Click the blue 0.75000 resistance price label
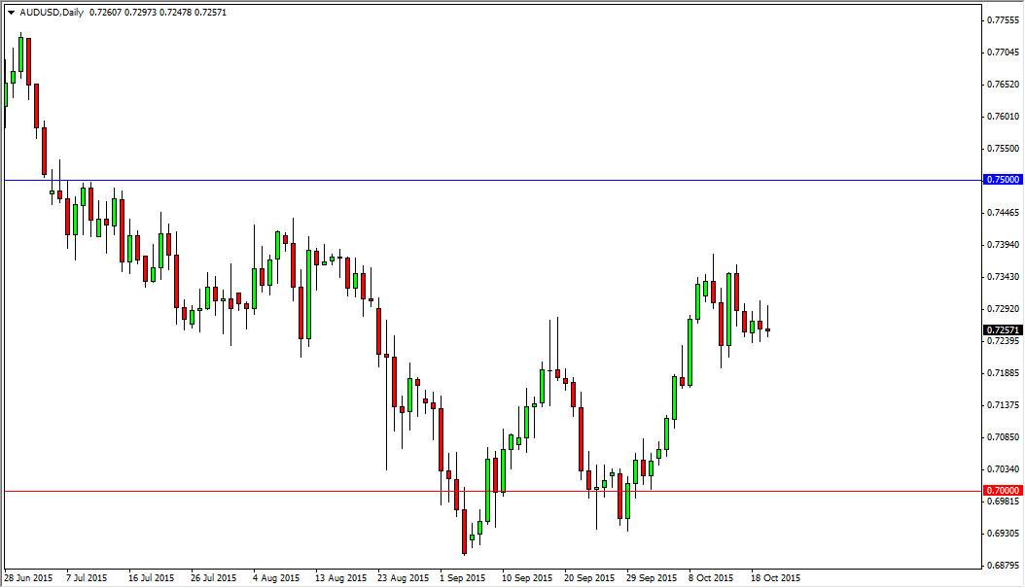The height and width of the screenshot is (588, 1025). point(1004,180)
